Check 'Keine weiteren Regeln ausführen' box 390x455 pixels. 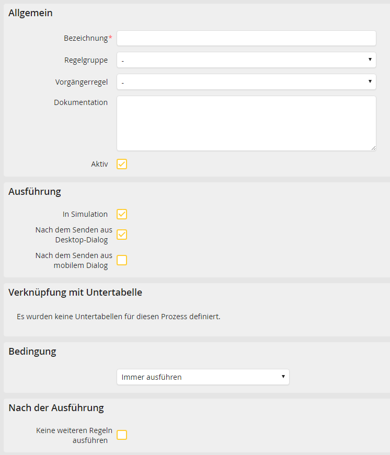[x=122, y=435]
